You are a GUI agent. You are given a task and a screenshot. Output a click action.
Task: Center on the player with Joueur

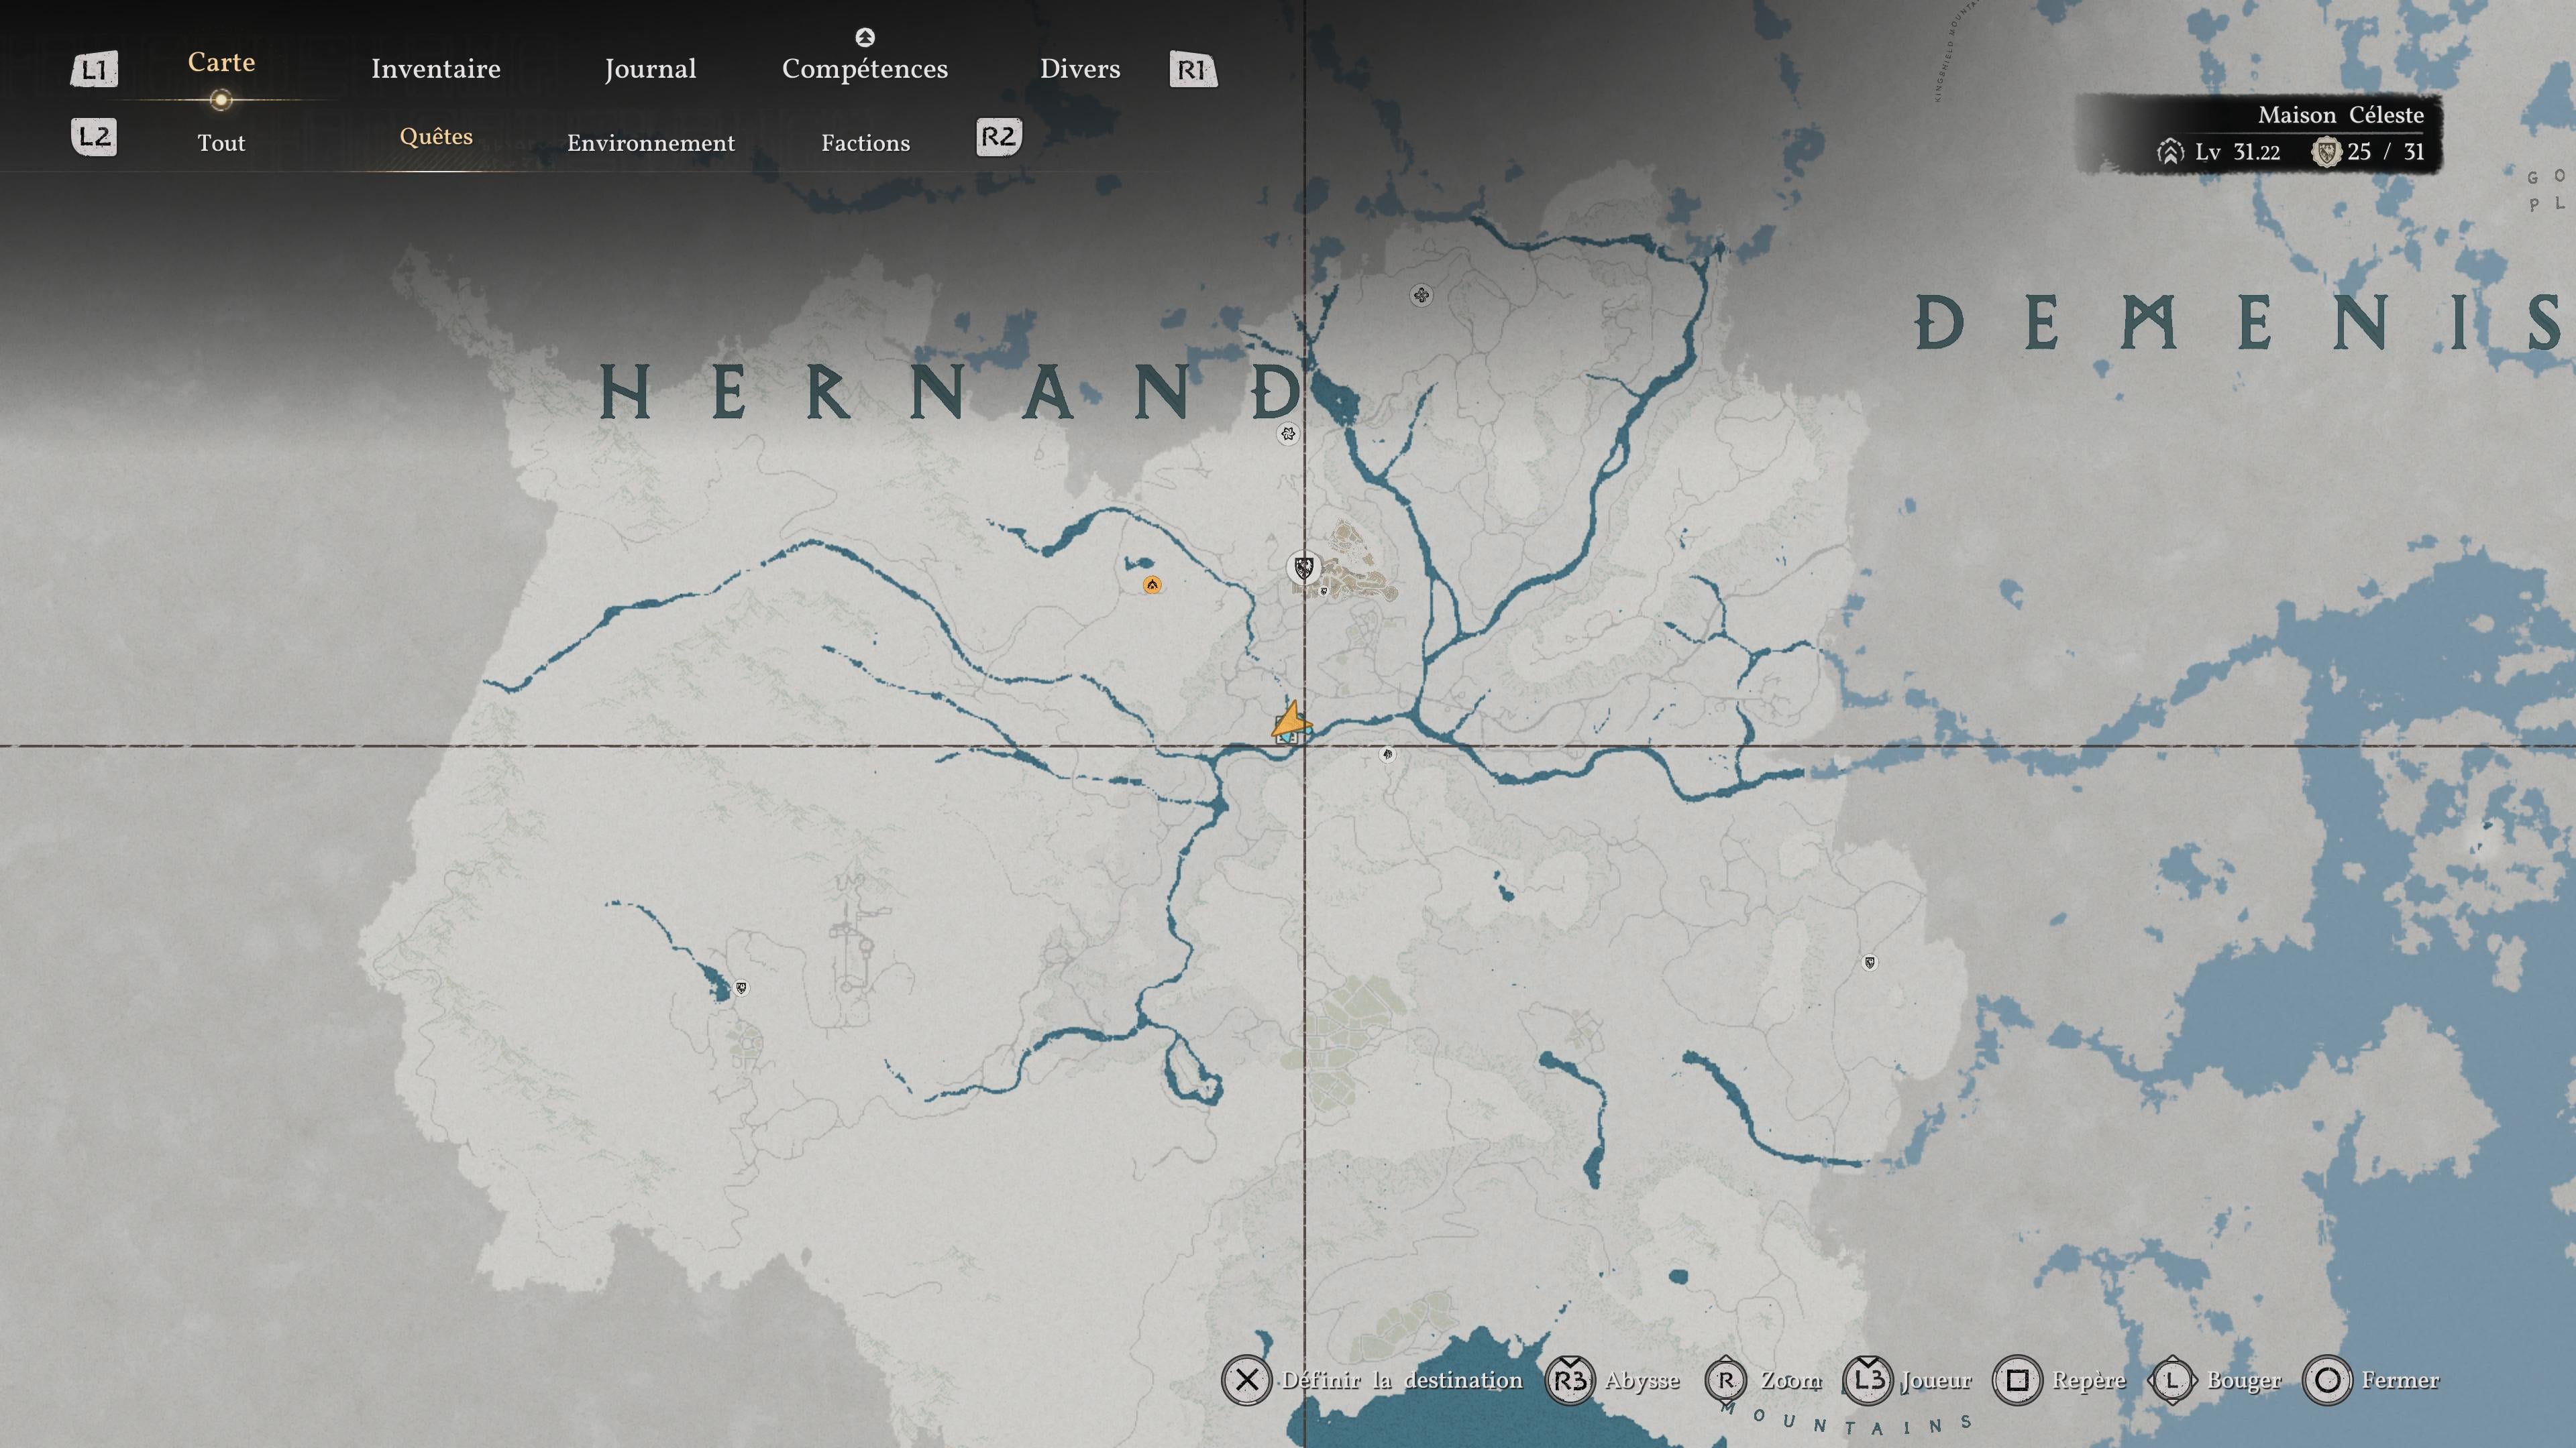(1936, 1380)
